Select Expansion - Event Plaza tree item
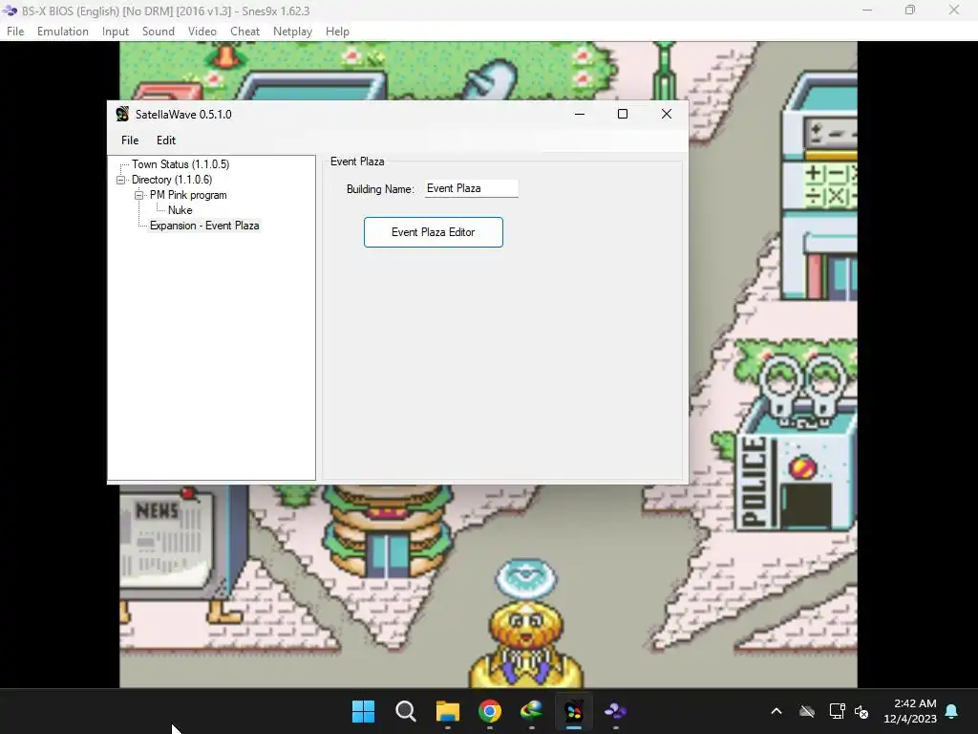978x734 pixels. (204, 226)
